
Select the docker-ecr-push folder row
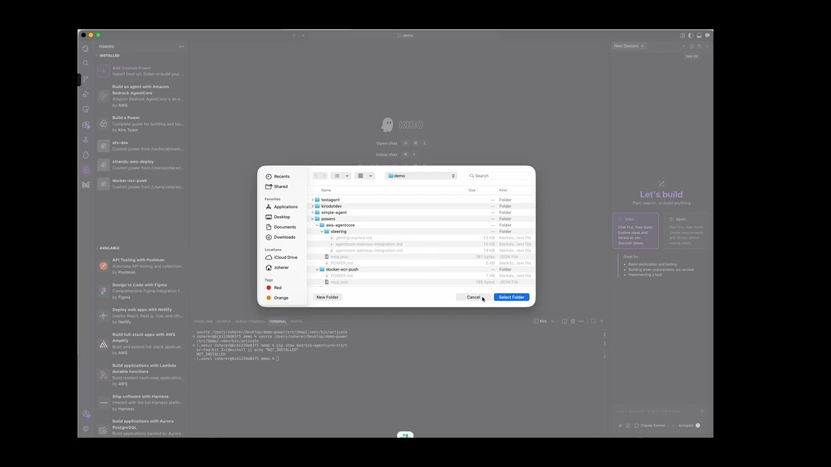422,269
